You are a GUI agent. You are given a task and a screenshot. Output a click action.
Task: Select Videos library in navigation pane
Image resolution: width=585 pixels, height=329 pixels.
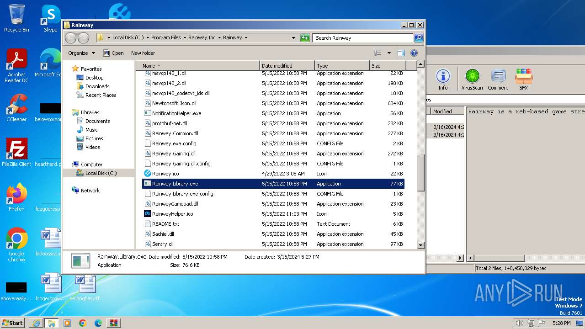point(92,147)
